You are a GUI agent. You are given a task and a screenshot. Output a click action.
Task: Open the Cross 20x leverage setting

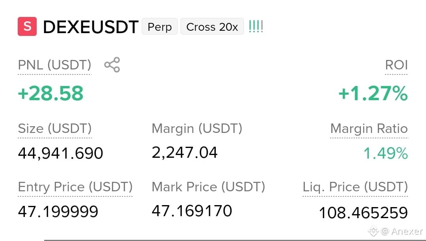(212, 26)
